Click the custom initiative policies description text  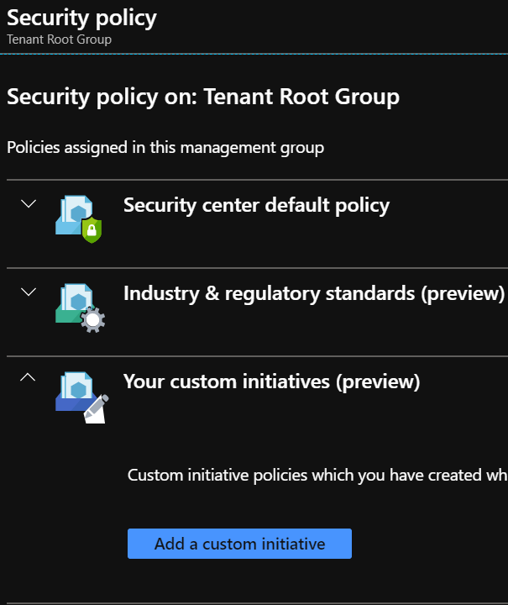[317, 476]
